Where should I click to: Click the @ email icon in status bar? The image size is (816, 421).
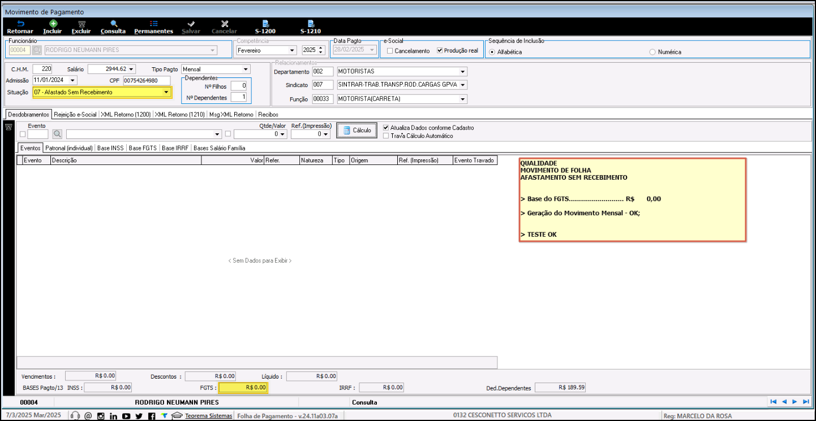point(88,416)
